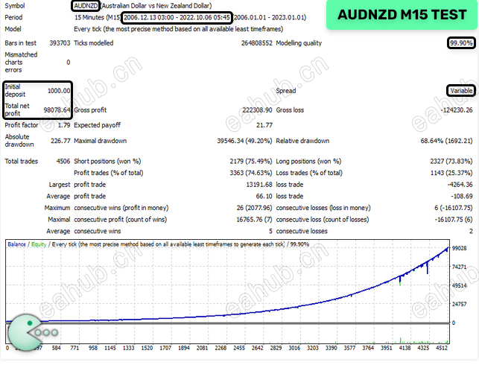Viewport: 479px width, 368px height.
Task: Click the green Pac-Man mascot icon
Action: click(25, 332)
